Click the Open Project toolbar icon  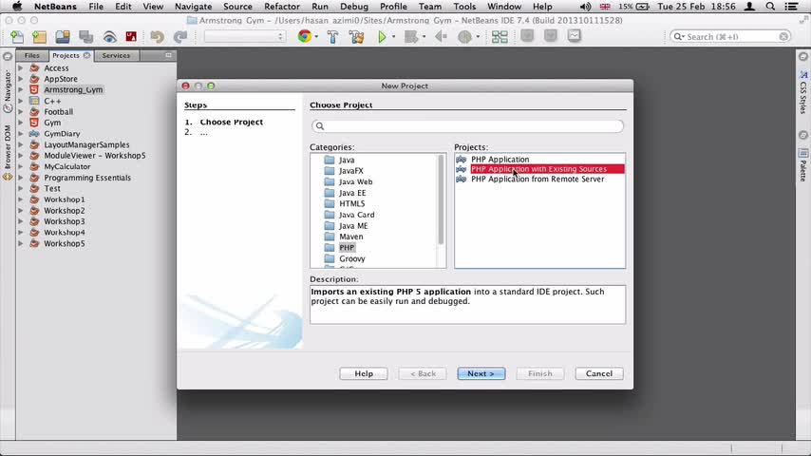[63, 37]
